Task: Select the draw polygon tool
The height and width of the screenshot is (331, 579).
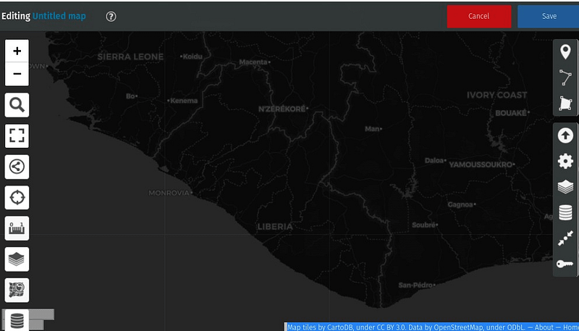Action: 565,103
